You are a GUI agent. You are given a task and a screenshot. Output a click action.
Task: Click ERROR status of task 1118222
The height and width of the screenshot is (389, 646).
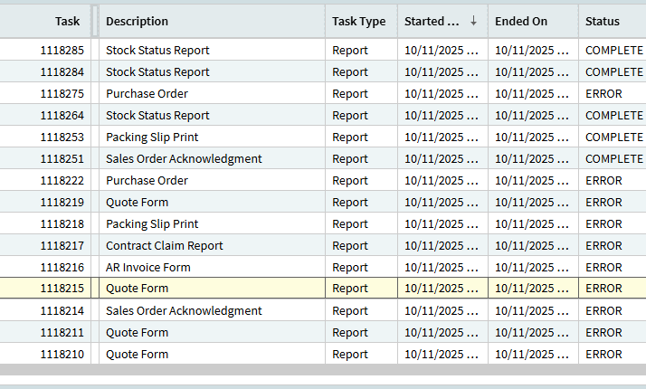click(603, 180)
